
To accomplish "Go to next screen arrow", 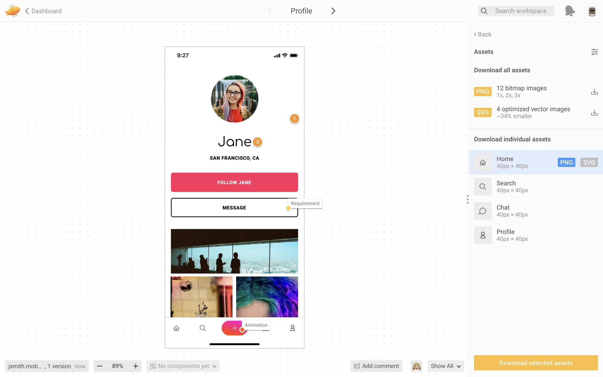I will 333,11.
